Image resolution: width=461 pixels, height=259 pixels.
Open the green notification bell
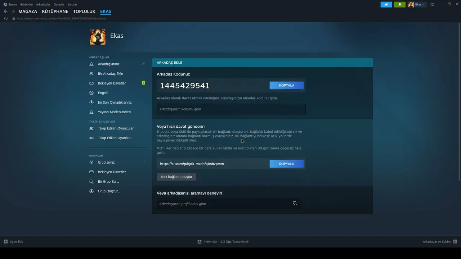point(399,5)
